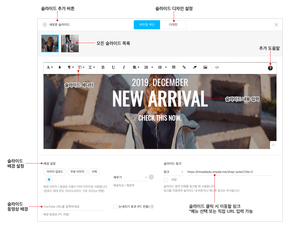The height and width of the screenshot is (230, 290).
Task: Switch to the 비주얼 섹션 tab
Action: click(x=147, y=24)
